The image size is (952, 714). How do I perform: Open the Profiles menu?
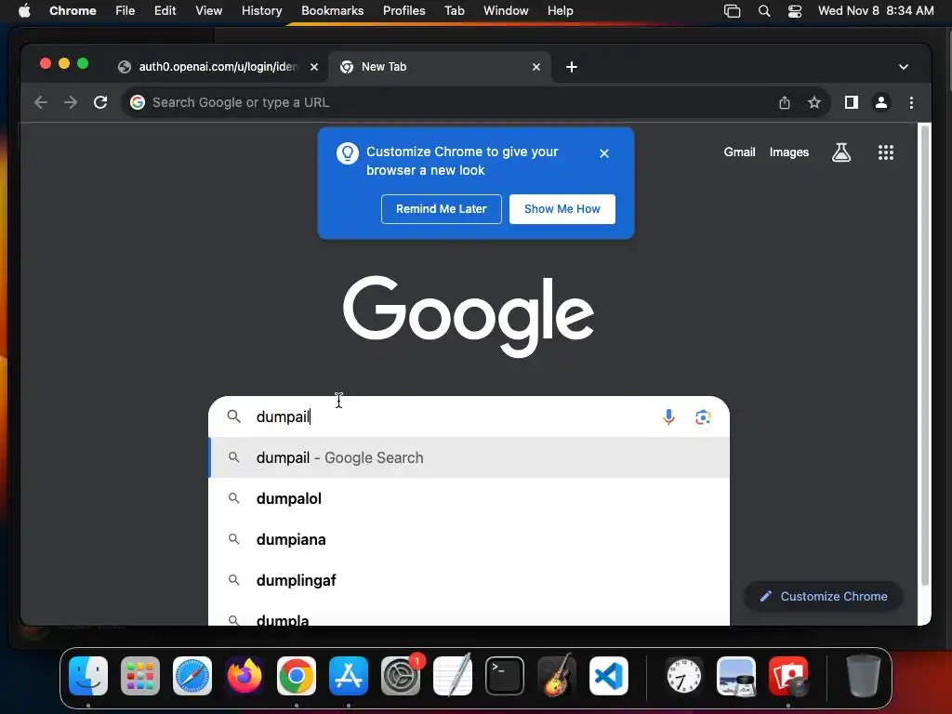click(403, 10)
